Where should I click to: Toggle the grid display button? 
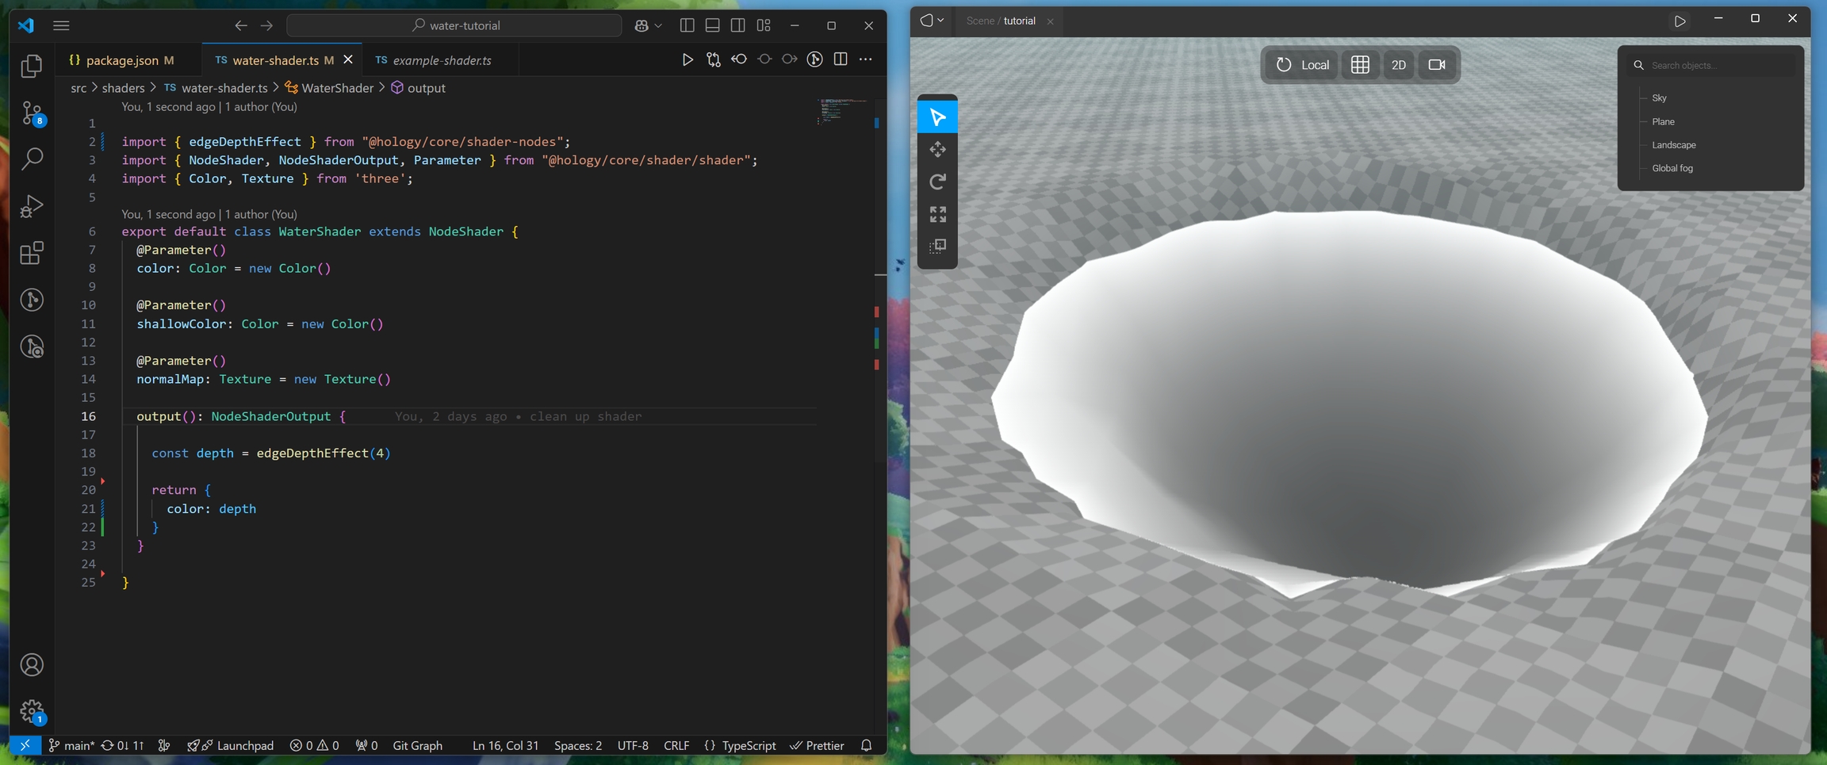1360,65
